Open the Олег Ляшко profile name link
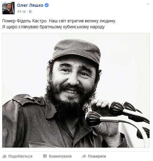Viewport: 153px width, 161px height. point(30,5)
